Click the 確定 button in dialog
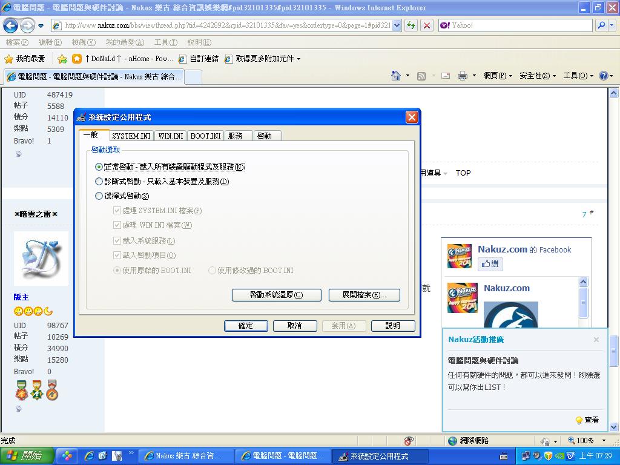 tap(246, 326)
